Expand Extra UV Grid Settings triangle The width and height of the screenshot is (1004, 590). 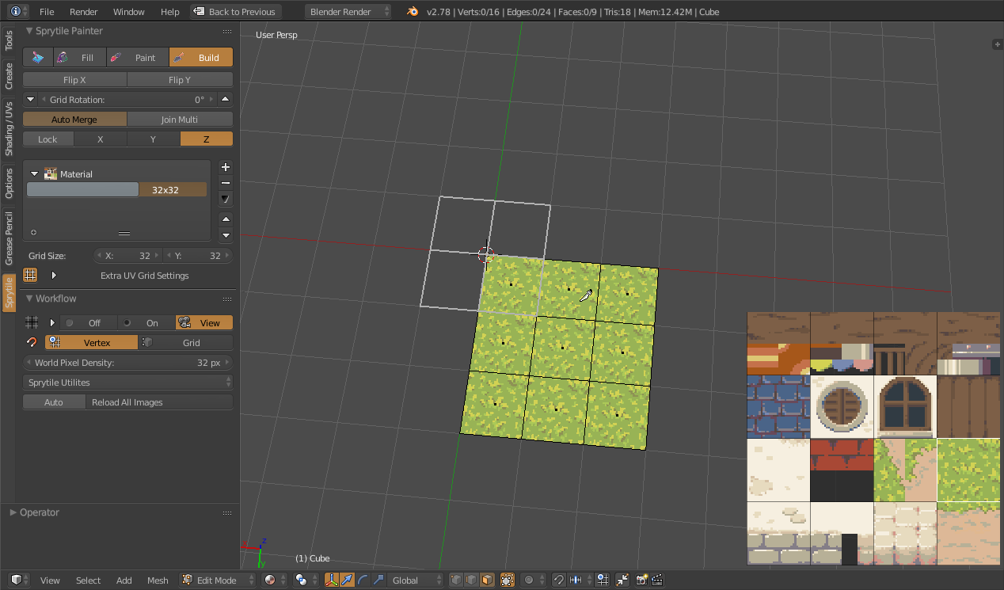(x=54, y=276)
